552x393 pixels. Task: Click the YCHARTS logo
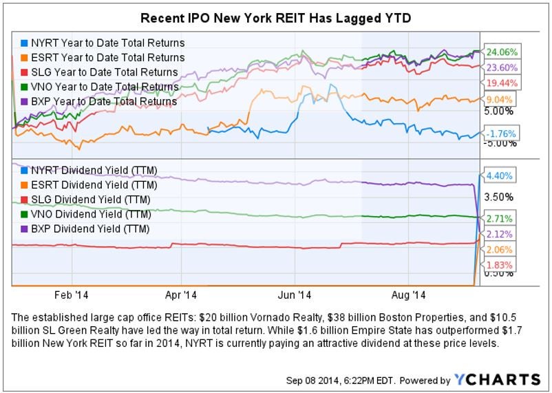(497, 380)
